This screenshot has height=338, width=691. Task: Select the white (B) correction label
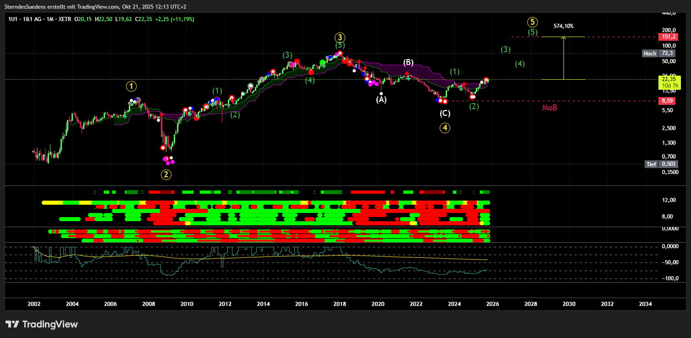(408, 62)
